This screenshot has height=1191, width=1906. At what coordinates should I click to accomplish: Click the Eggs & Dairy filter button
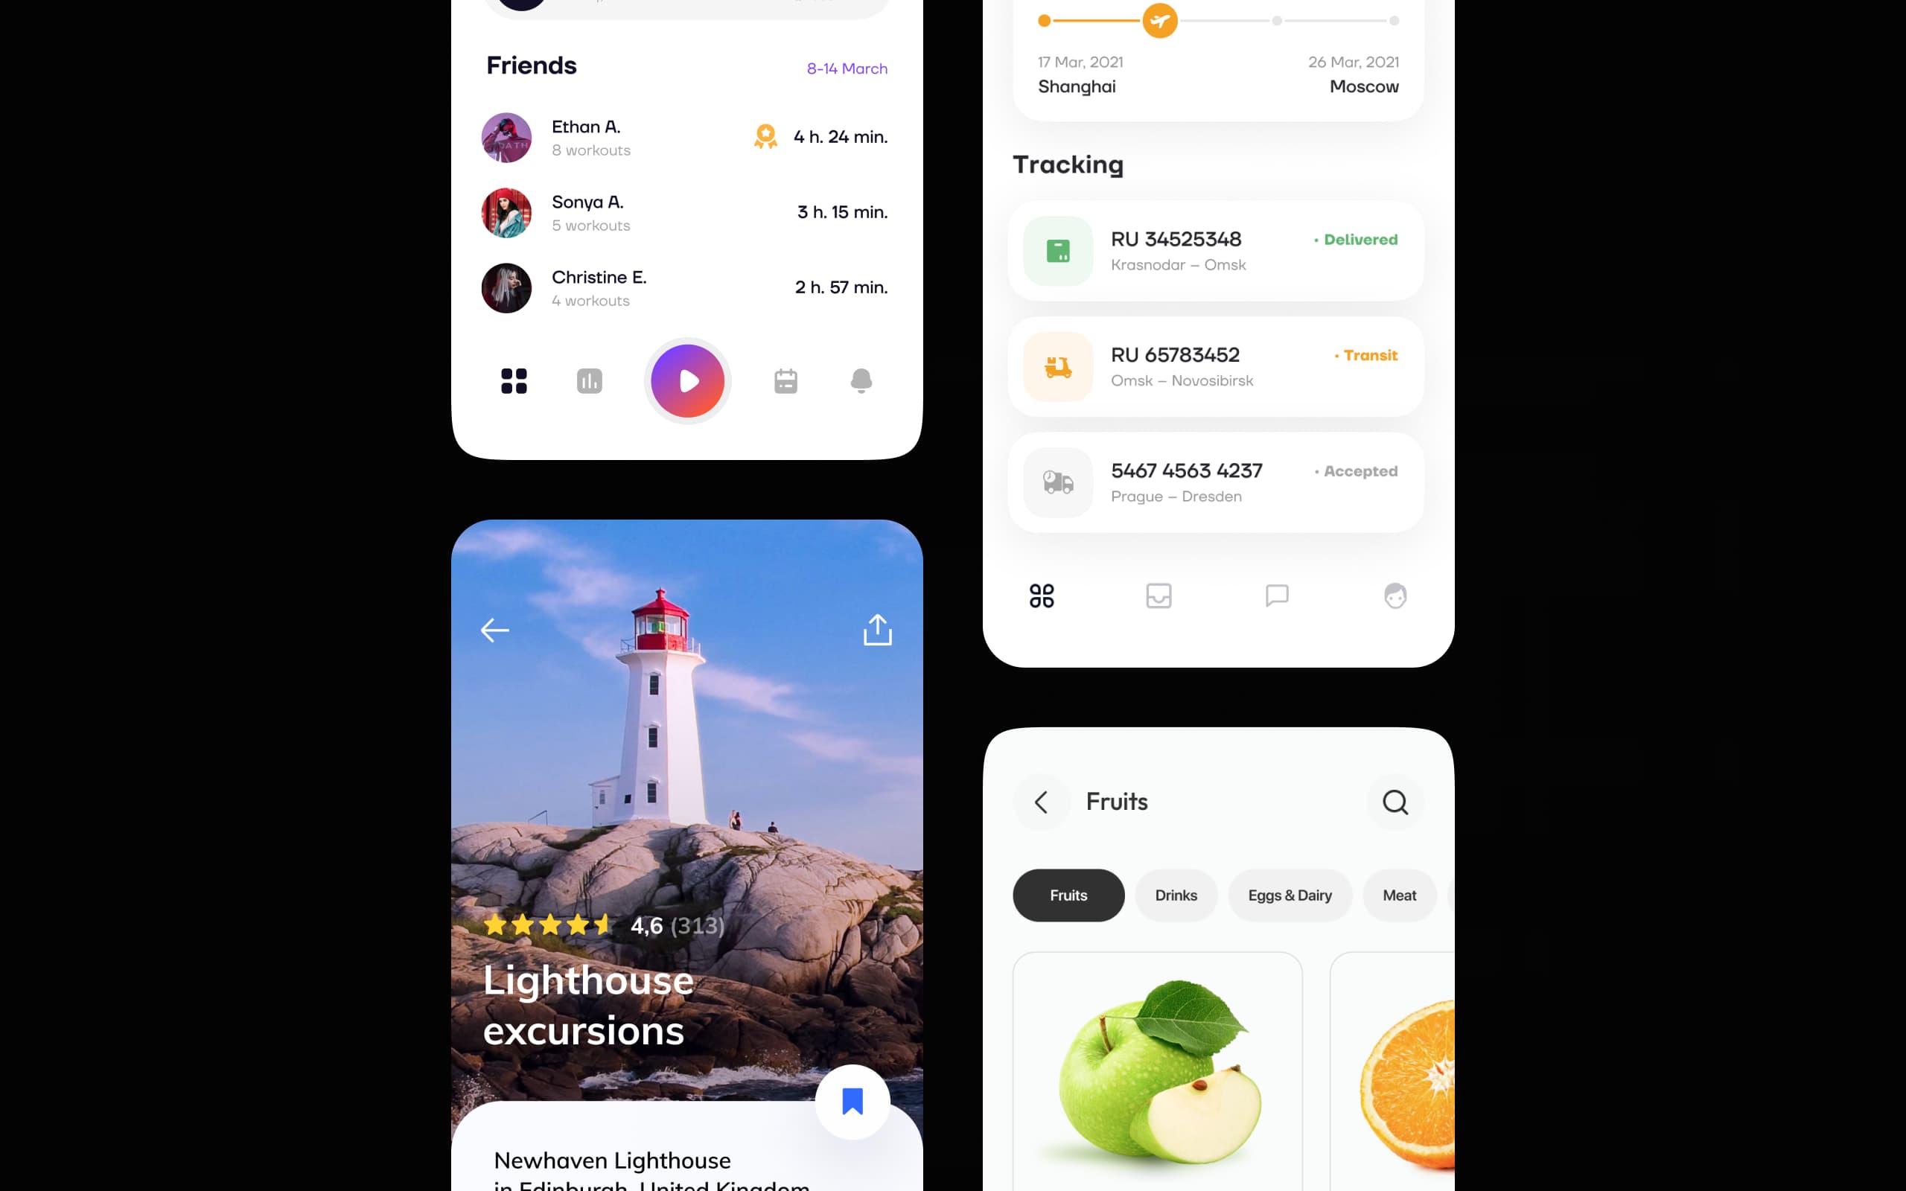pos(1289,895)
